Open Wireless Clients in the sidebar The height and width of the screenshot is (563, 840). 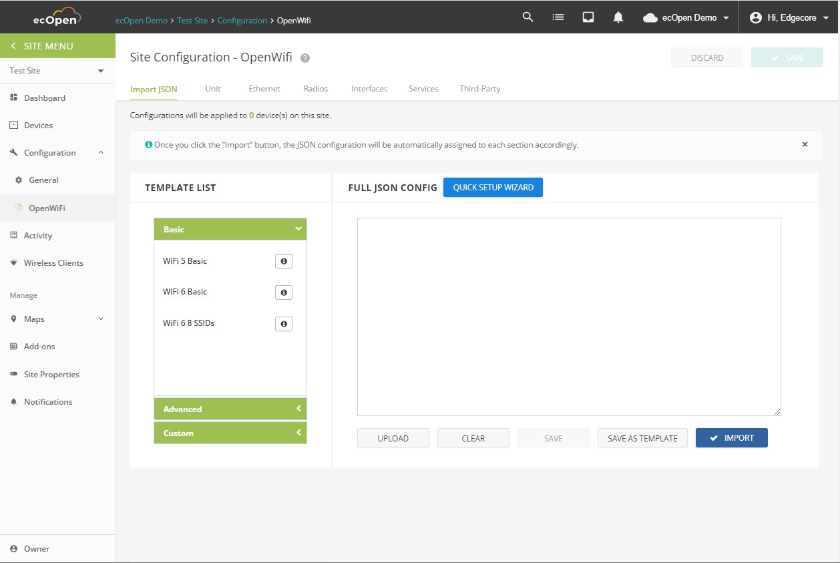coord(53,262)
